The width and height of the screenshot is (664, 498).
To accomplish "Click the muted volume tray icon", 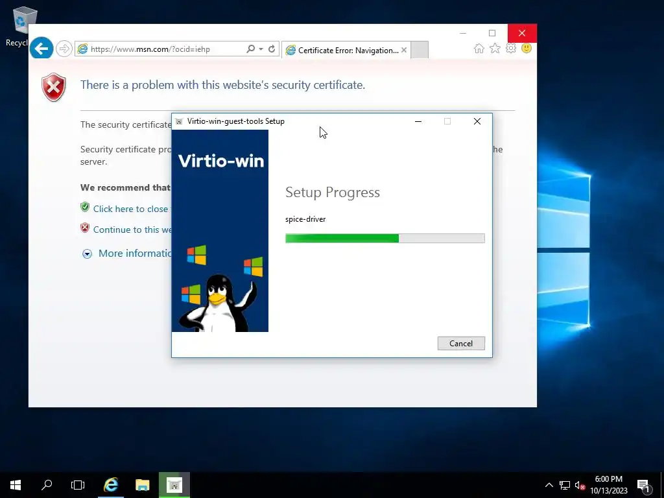I will (x=580, y=485).
